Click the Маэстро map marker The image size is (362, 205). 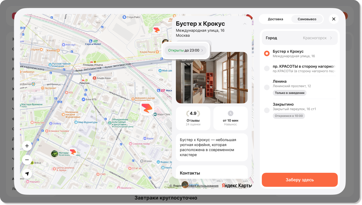coord(32,122)
